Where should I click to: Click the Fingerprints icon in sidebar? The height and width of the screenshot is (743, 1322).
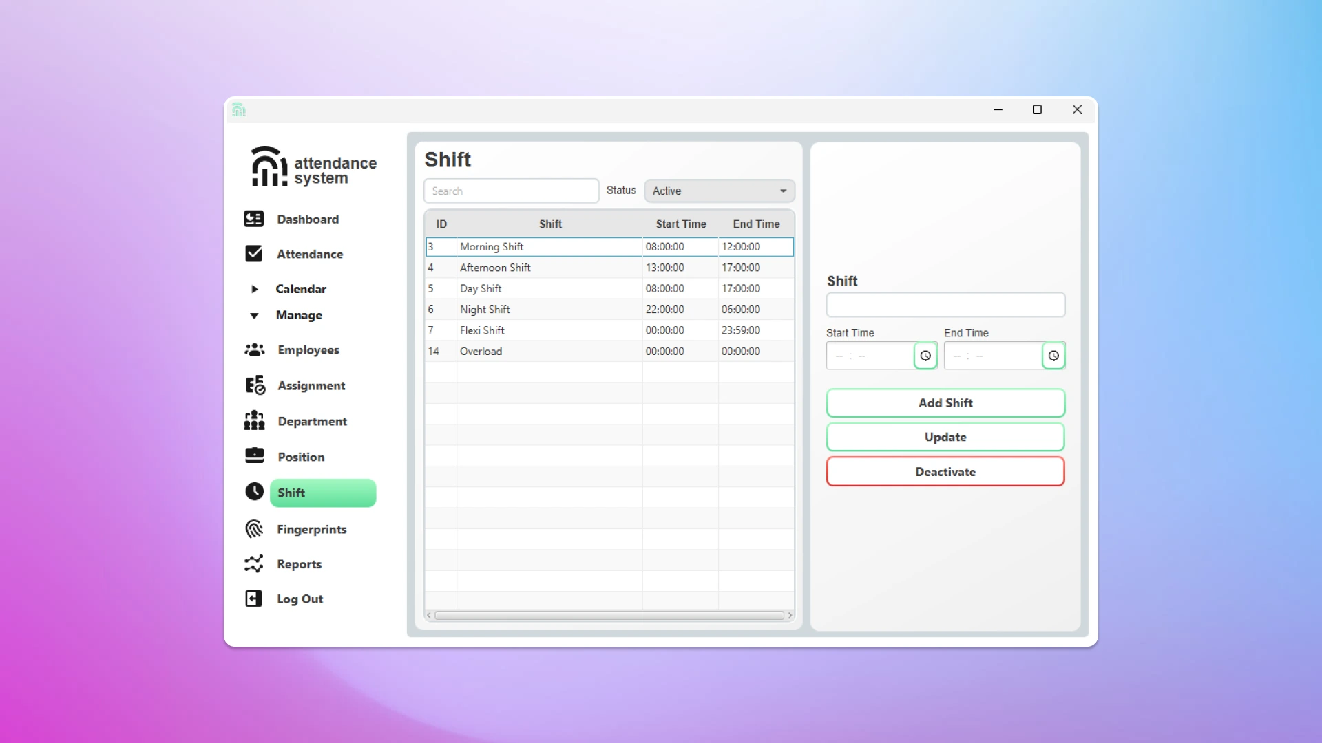tap(254, 528)
